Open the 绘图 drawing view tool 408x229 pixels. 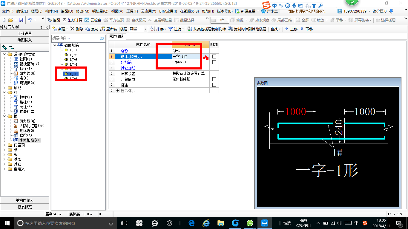pos(53,20)
